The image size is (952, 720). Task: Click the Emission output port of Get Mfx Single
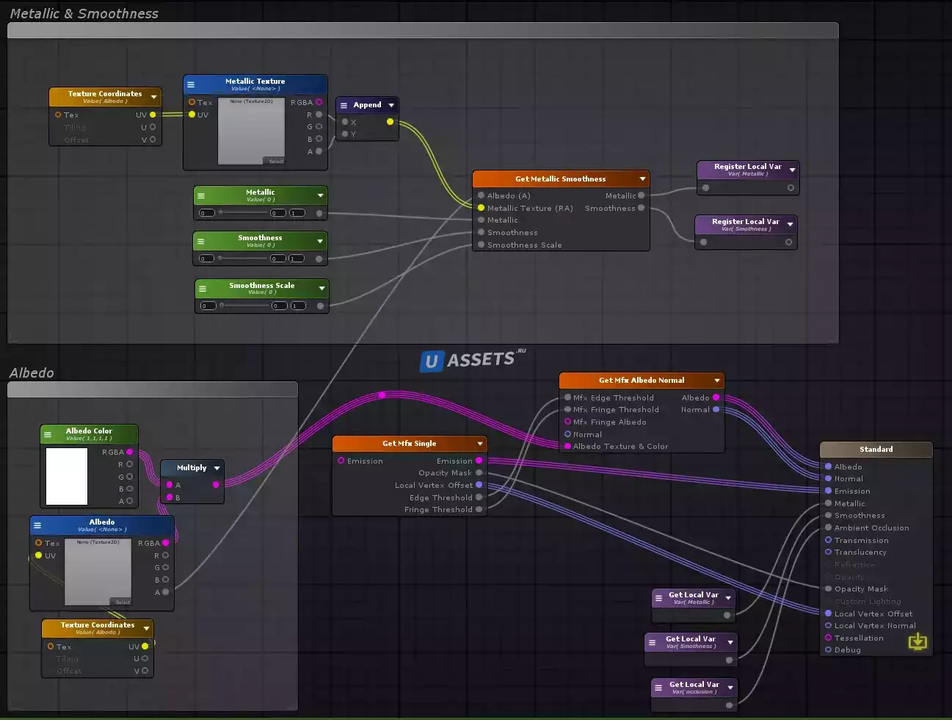479,461
